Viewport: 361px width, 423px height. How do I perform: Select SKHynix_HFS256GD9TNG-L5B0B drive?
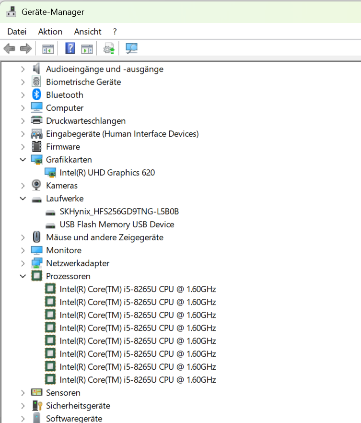click(119, 211)
